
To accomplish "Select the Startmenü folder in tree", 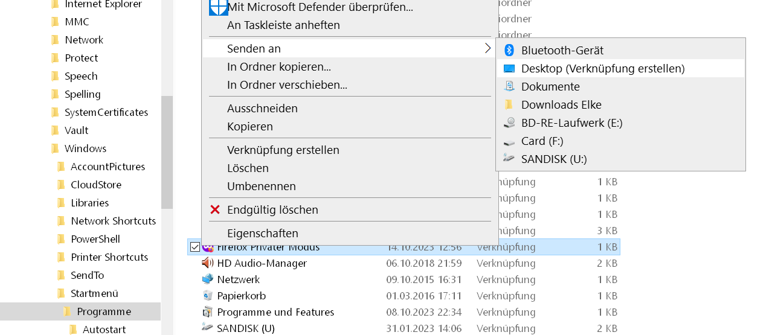I will coord(94,293).
